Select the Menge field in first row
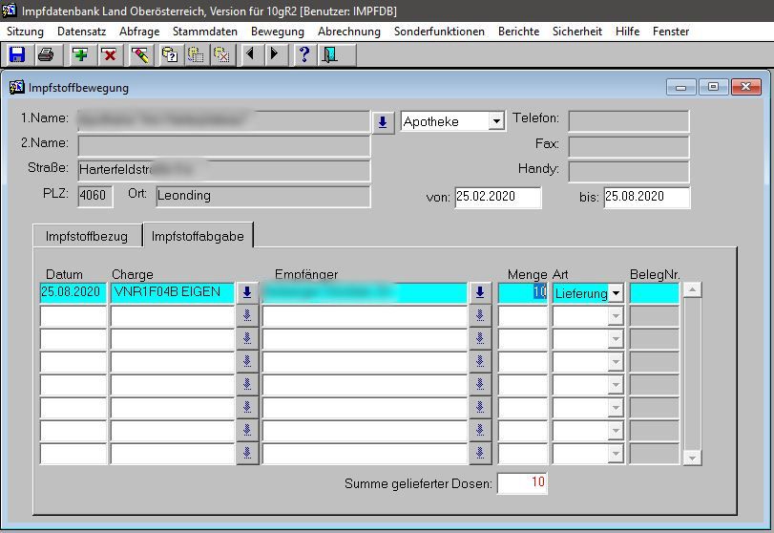 click(522, 293)
